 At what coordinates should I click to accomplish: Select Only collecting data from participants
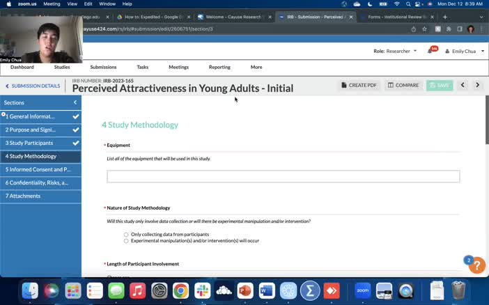tap(126, 235)
